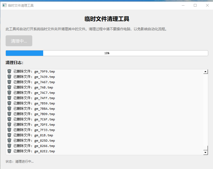Viewport: 213px width, 169px height.
Task: Click the log scrollbar down arrow
Action: click(205, 153)
